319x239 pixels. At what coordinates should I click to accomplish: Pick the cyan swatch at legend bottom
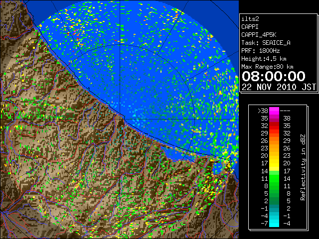coord(274,224)
